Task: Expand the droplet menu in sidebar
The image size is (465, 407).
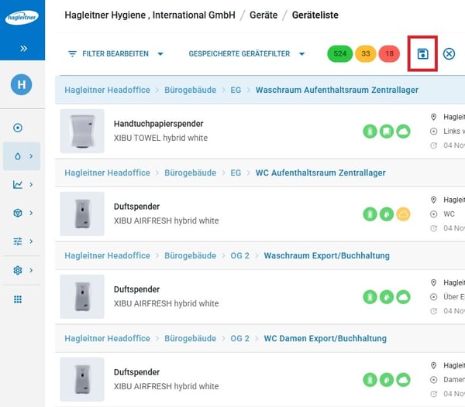Action: 22,156
